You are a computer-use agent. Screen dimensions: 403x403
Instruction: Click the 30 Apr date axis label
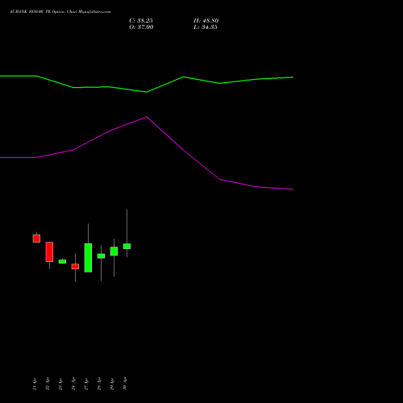pyautogui.click(x=125, y=384)
